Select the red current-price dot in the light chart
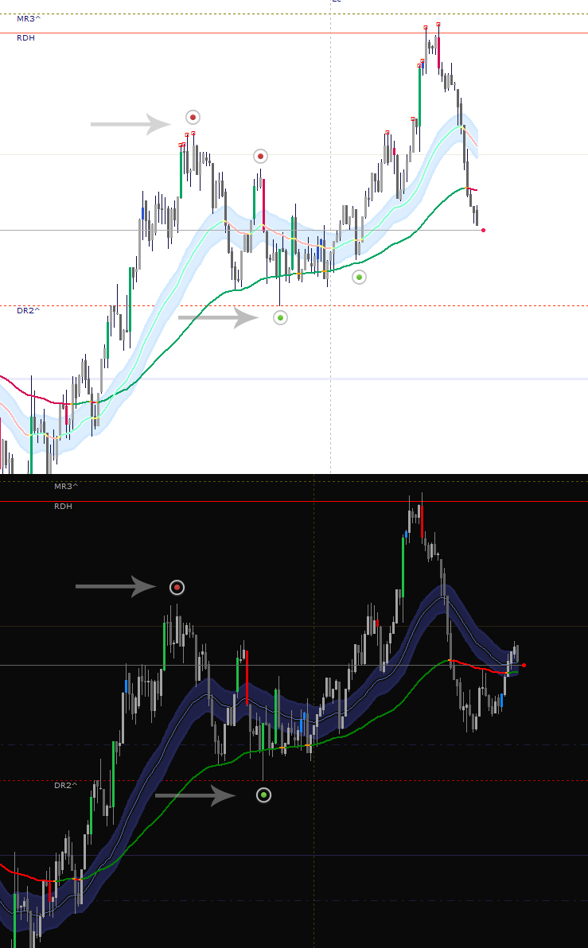Image resolution: width=588 pixels, height=948 pixels. (x=483, y=231)
